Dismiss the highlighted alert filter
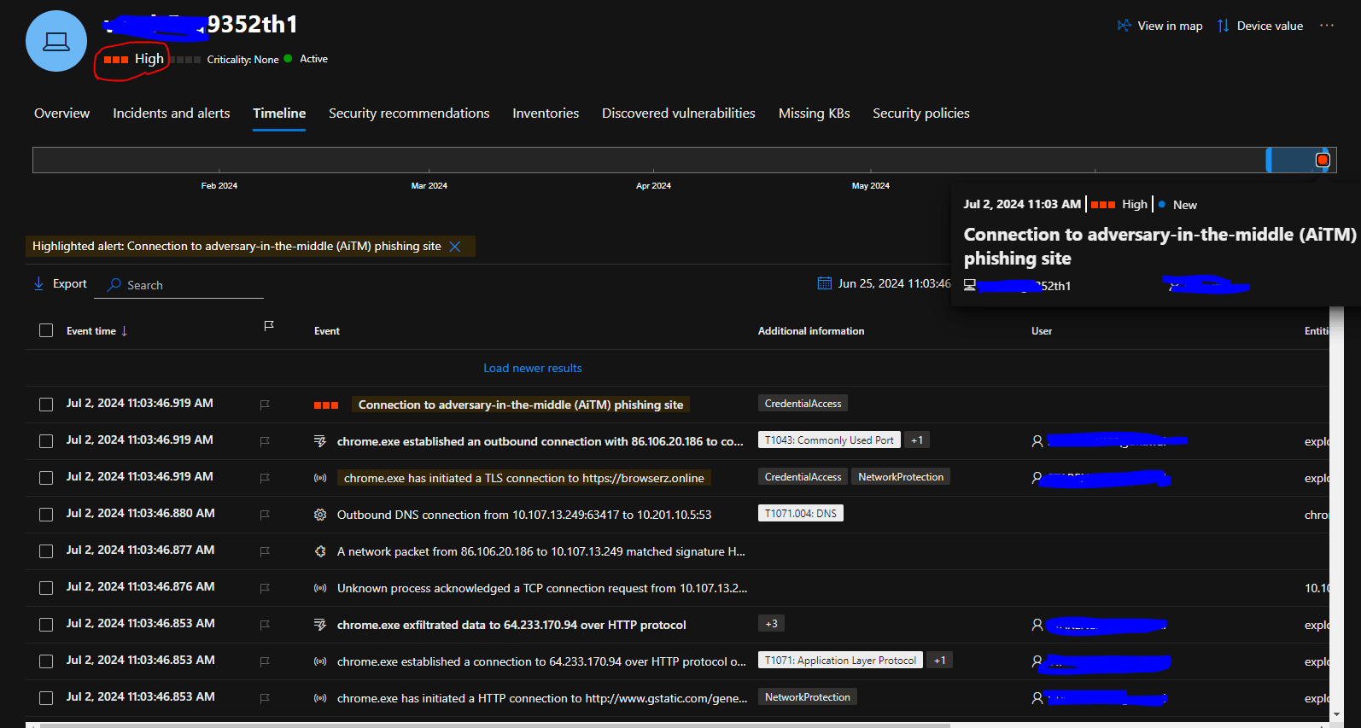 (455, 247)
